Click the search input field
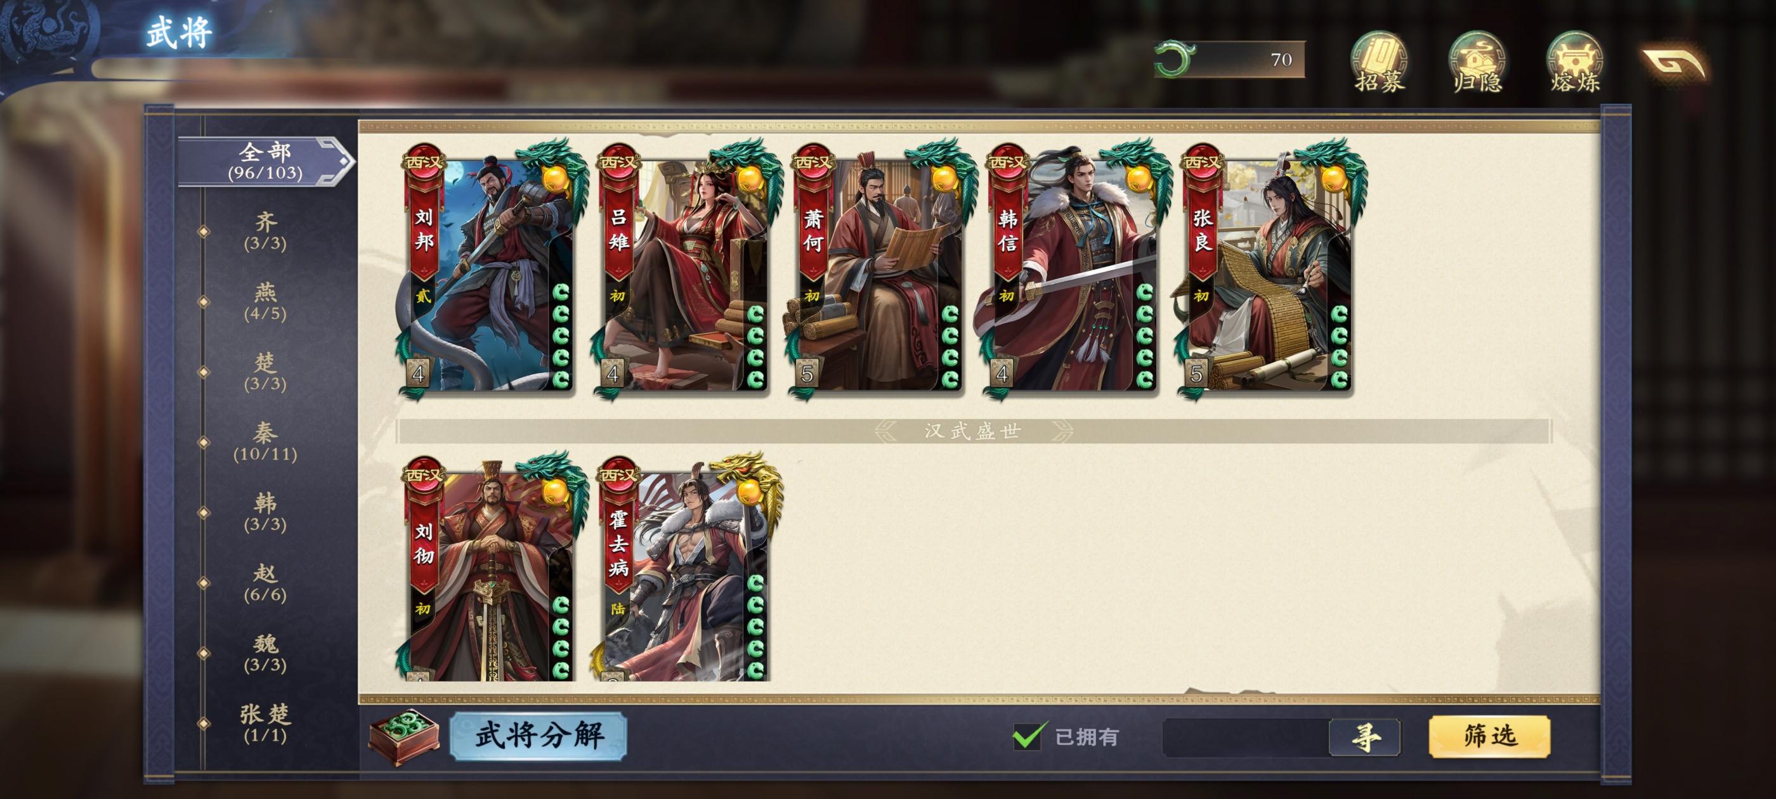Viewport: 1776px width, 799px height. click(1246, 737)
